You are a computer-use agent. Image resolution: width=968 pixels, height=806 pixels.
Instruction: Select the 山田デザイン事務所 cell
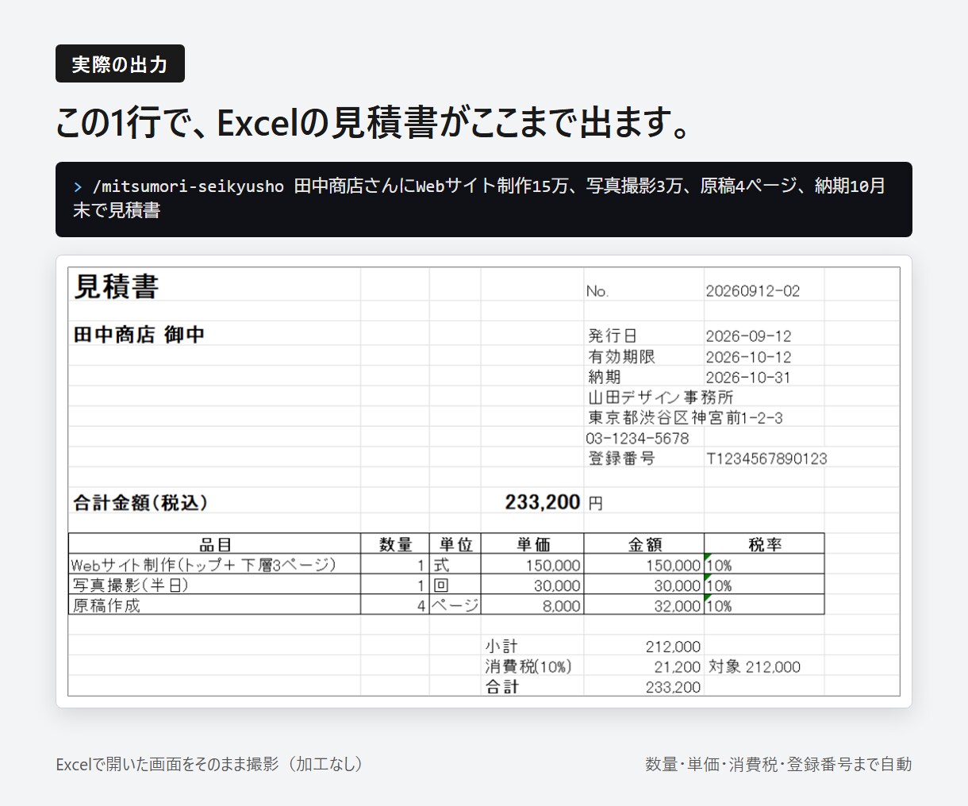[x=660, y=397]
